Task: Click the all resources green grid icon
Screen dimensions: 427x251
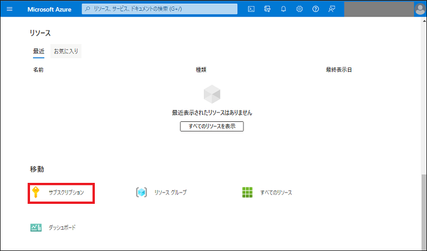Action: pos(247,192)
